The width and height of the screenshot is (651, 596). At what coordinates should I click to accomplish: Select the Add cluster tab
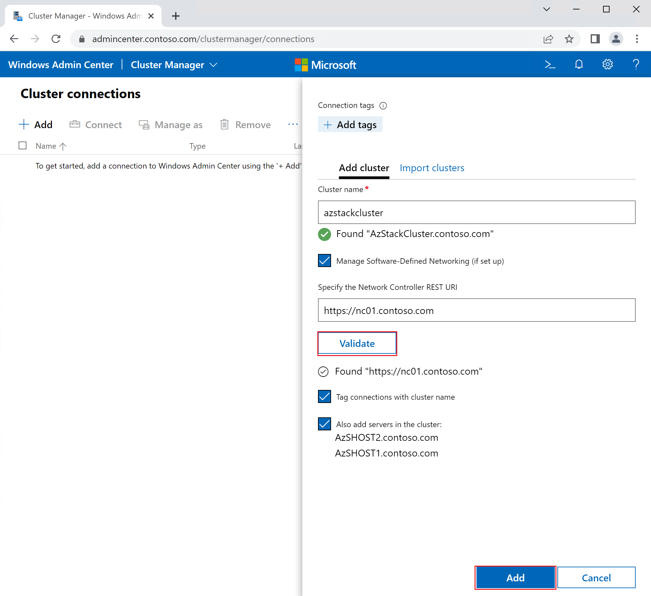pos(364,168)
